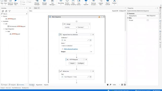Open the Variables panel

pyautogui.click(x=32, y=85)
